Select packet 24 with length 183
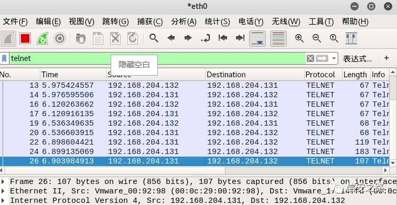The width and height of the screenshot is (397, 205). pyautogui.click(x=195, y=152)
